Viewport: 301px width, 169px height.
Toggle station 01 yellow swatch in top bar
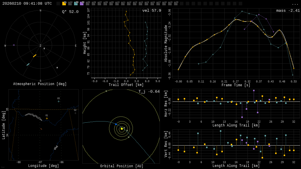pos(64,4)
